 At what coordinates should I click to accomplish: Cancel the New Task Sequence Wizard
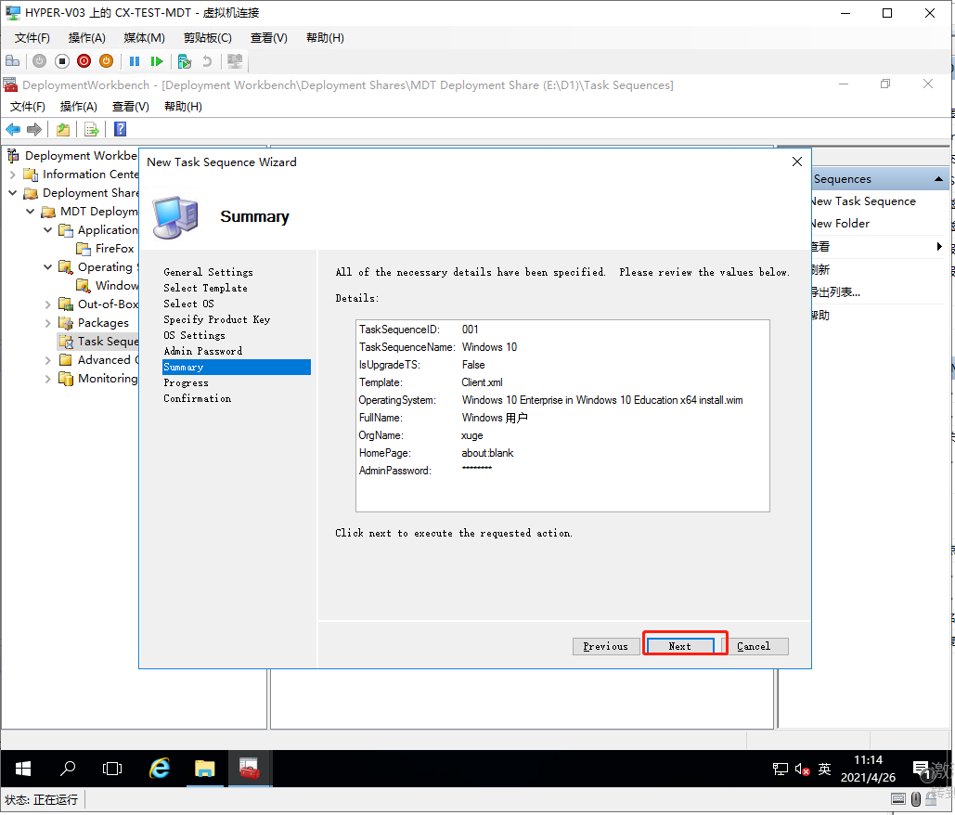pos(754,646)
